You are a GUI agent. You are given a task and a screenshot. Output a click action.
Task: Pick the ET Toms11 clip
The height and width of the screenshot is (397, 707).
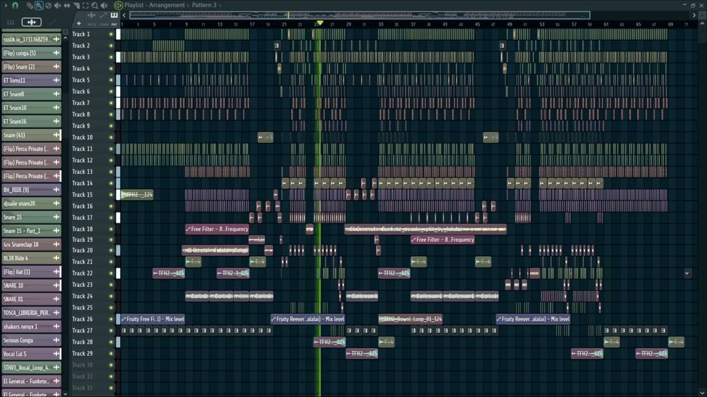(x=31, y=81)
